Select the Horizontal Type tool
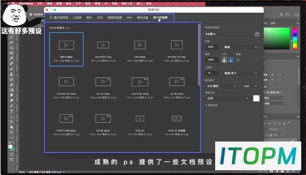This screenshot has height=175, width=306. click(x=11, y=111)
